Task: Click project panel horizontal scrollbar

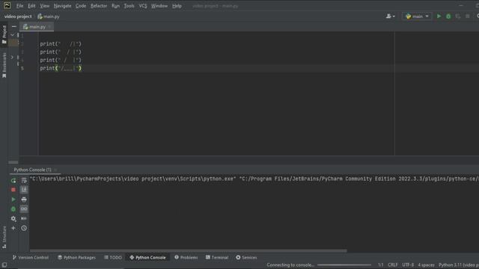Action: click(13, 162)
